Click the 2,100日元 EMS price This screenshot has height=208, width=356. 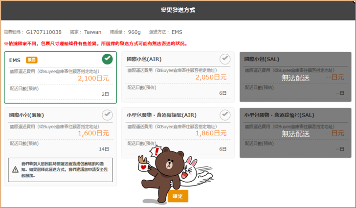click(93, 79)
